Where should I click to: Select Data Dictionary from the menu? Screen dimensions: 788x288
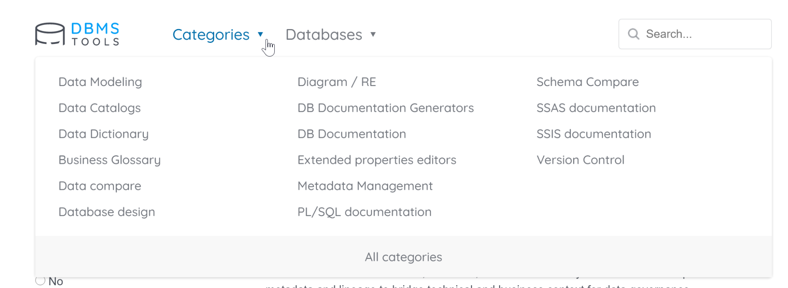pyautogui.click(x=103, y=134)
